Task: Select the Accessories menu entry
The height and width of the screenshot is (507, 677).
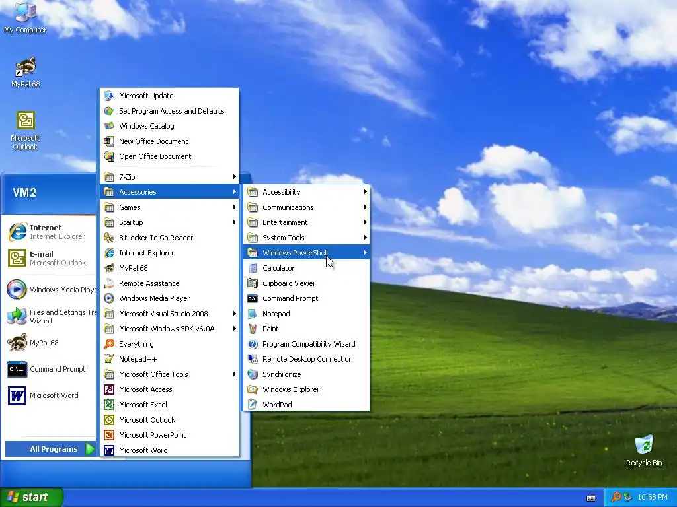Action: tap(169, 192)
